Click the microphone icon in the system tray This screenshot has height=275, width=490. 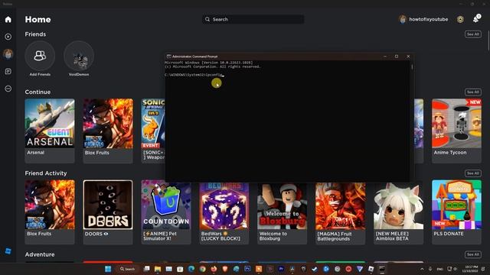[430, 269]
